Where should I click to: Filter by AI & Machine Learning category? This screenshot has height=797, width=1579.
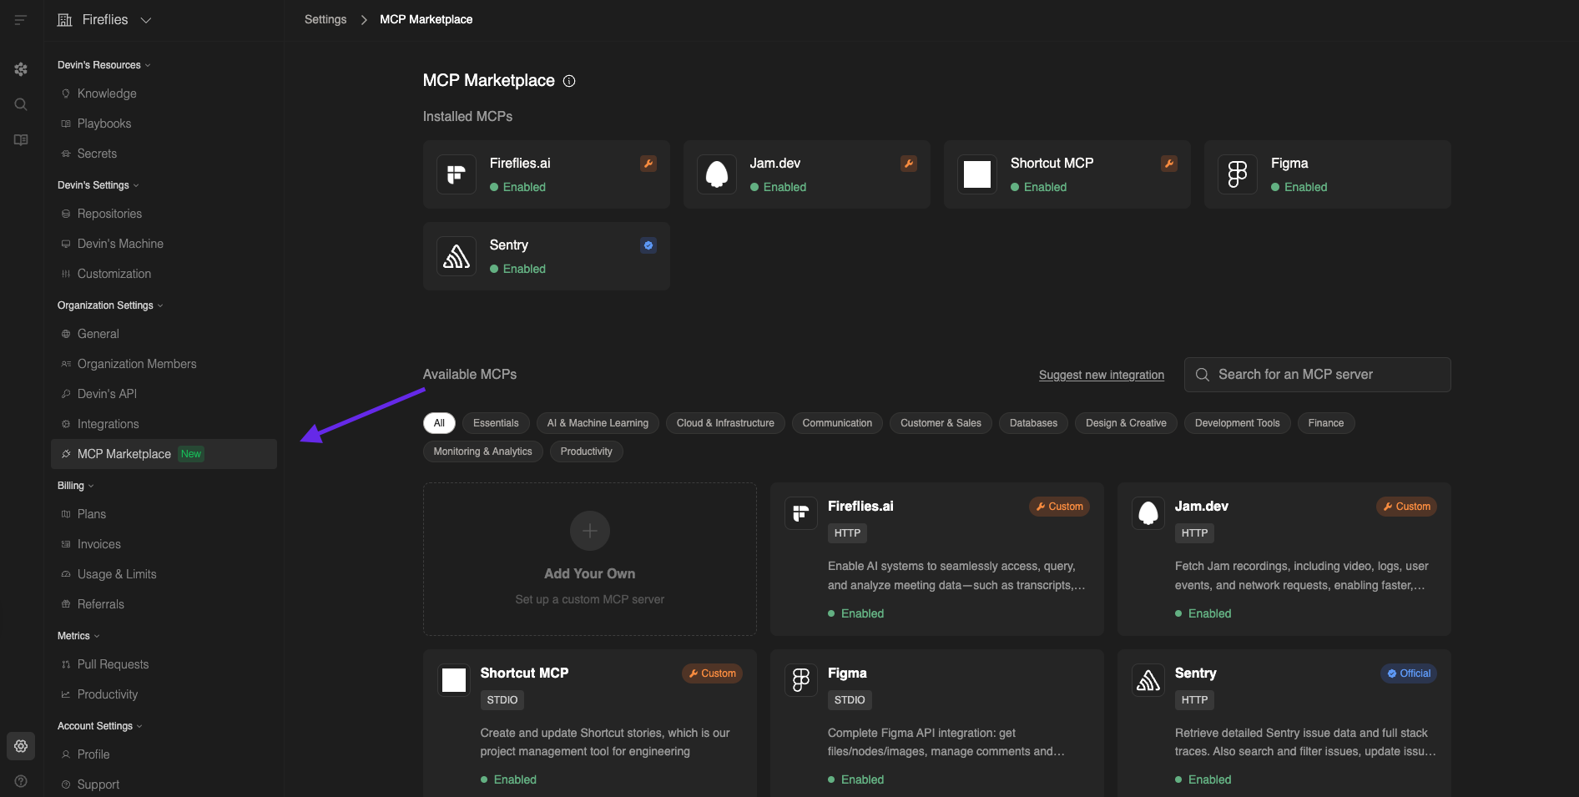(x=598, y=423)
